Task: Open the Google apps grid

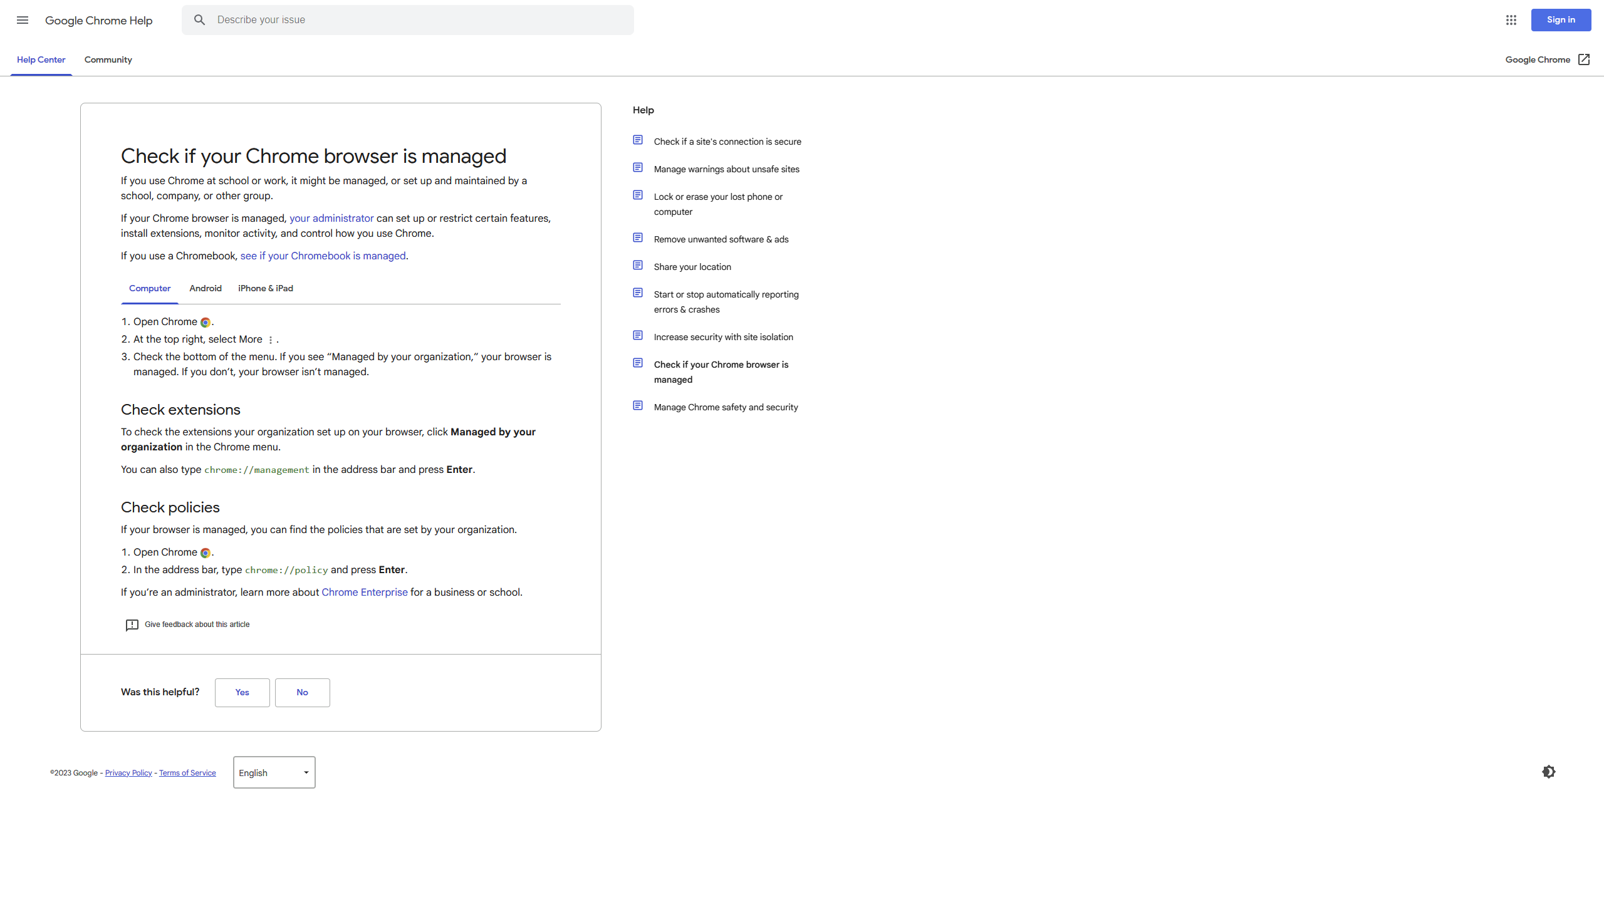Action: [x=1511, y=20]
